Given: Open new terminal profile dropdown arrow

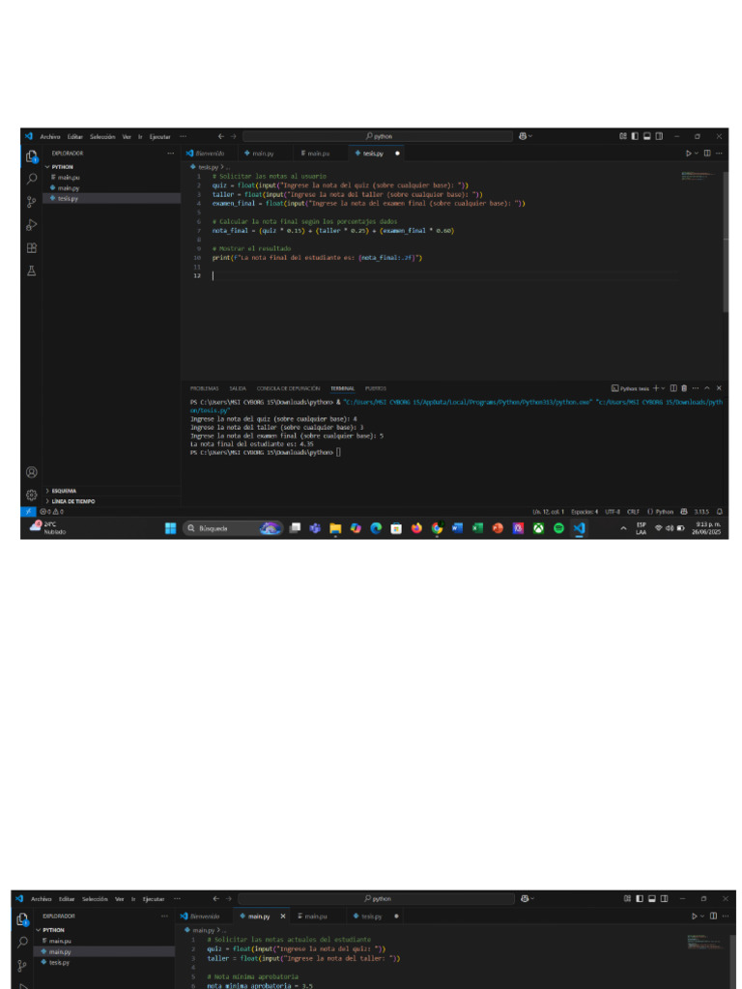Looking at the screenshot, I should point(663,388).
